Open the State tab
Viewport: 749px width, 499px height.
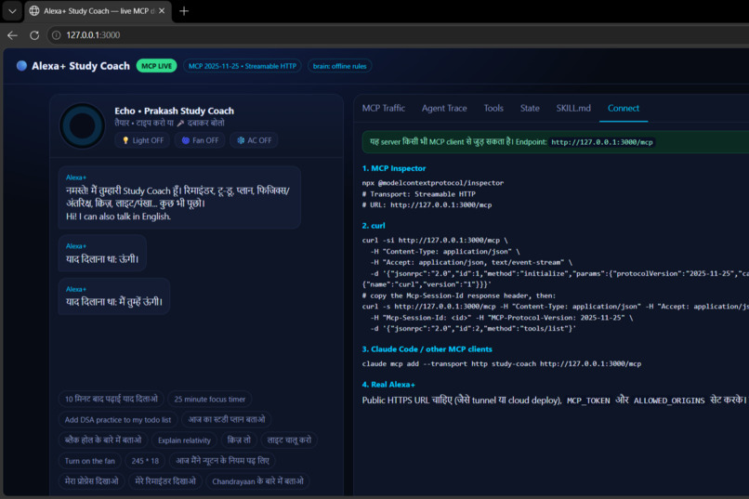click(x=530, y=109)
